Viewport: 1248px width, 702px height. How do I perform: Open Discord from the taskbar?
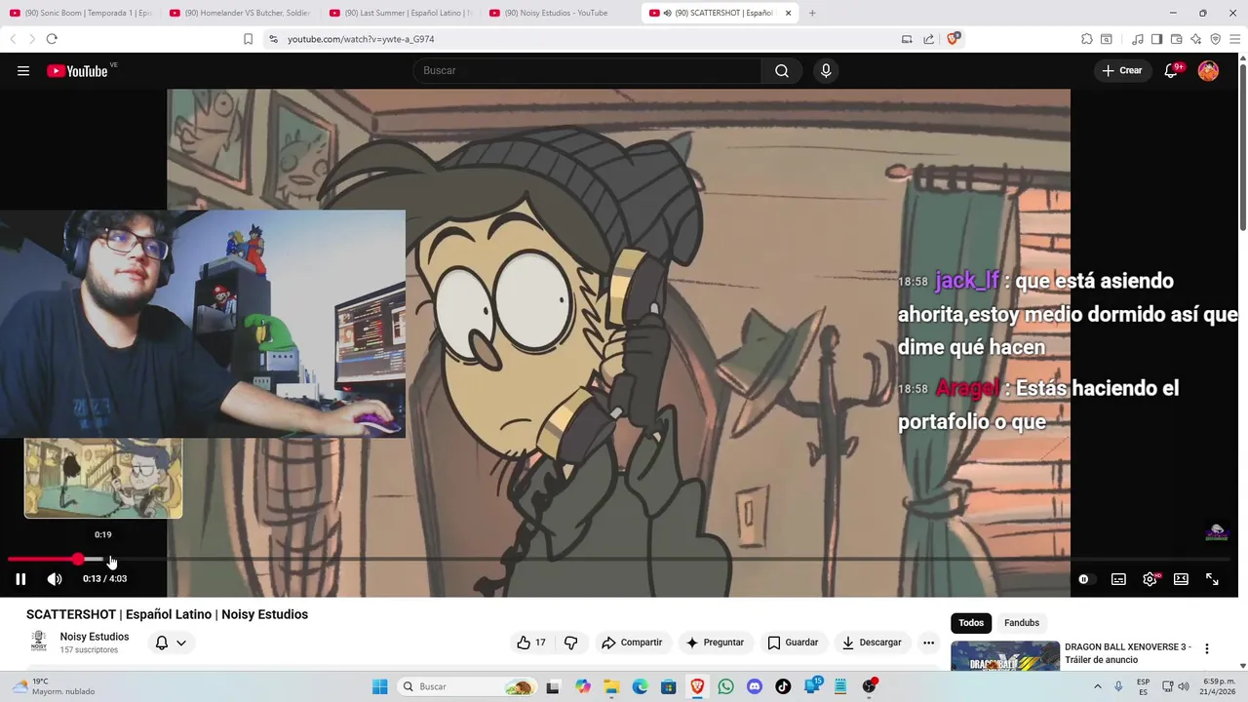pyautogui.click(x=754, y=686)
